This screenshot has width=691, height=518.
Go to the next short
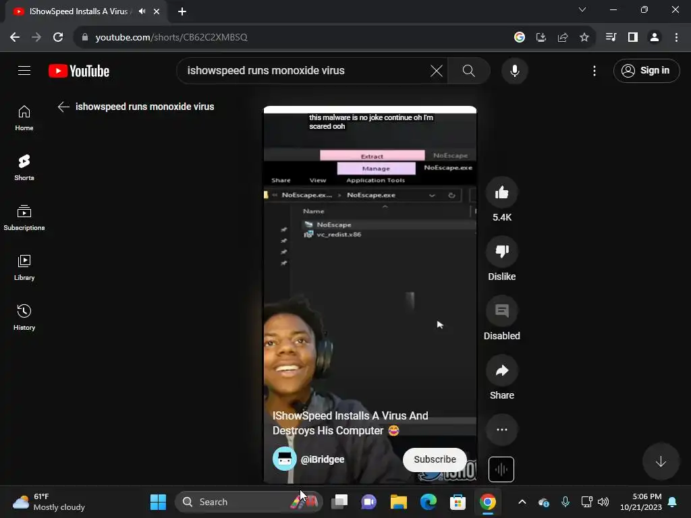661,461
